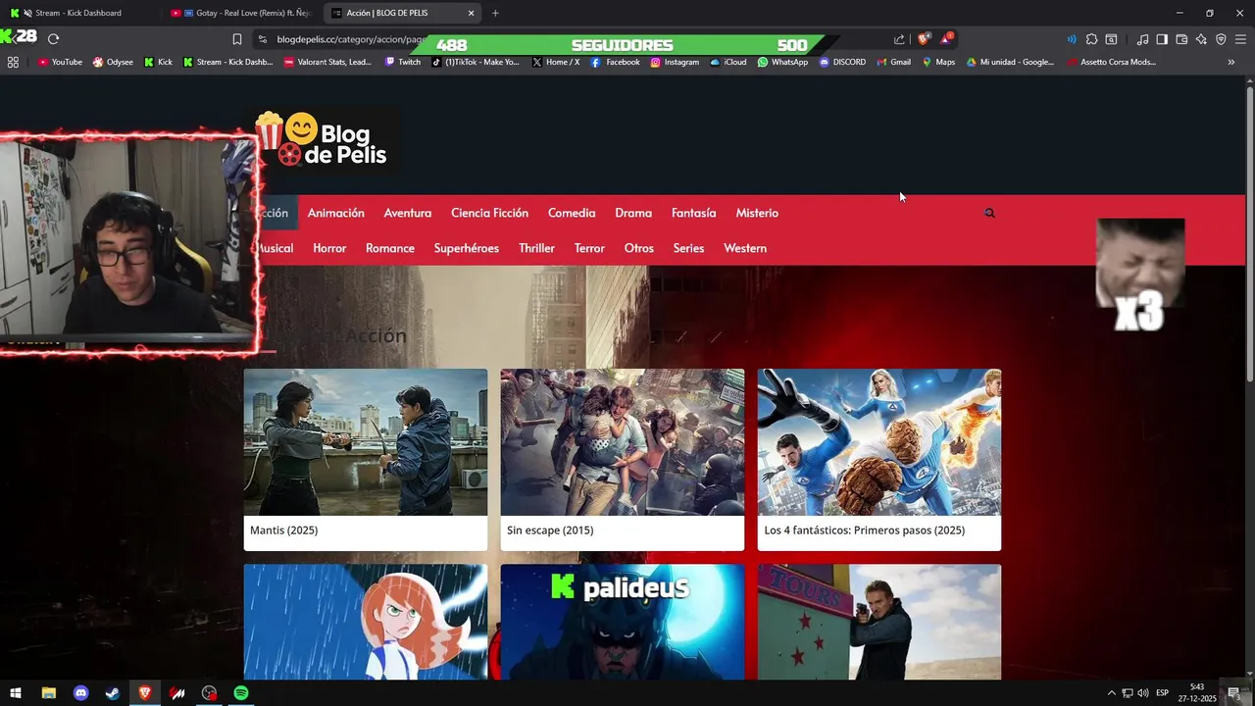This screenshot has width=1255, height=706.
Task: Select the Drama category
Action: (633, 213)
